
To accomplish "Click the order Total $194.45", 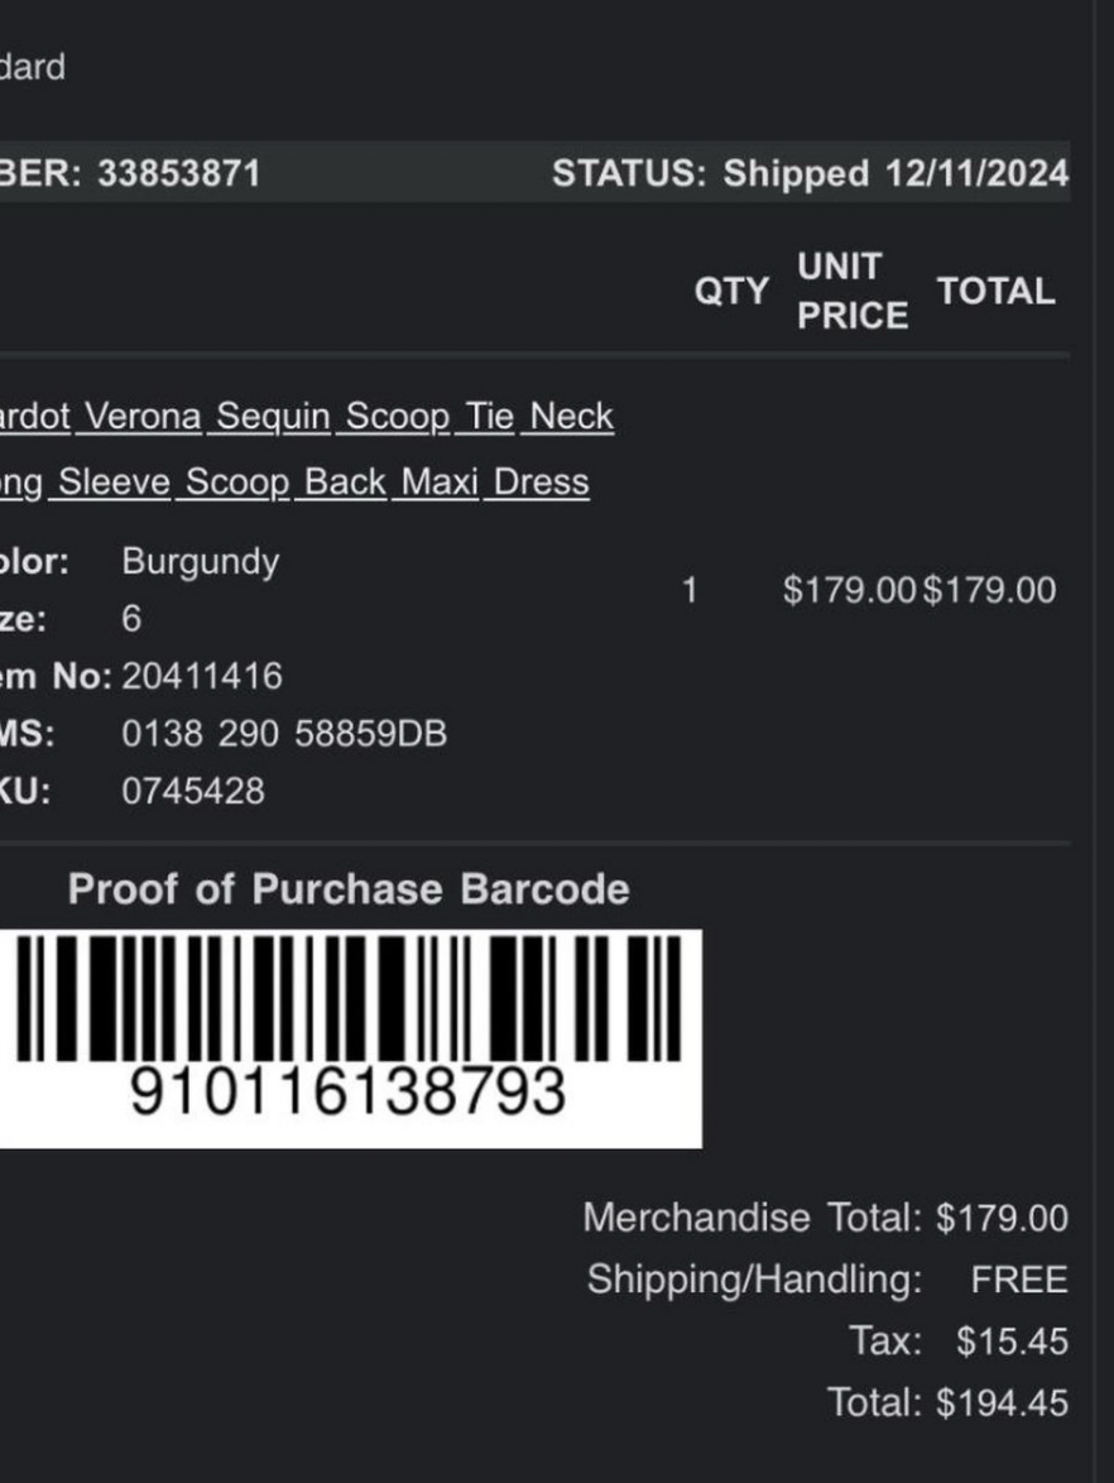I will (1002, 1403).
